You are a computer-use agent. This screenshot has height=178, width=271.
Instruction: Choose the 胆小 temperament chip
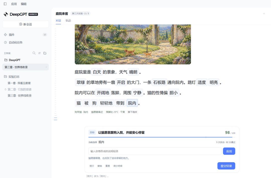coord(174,93)
